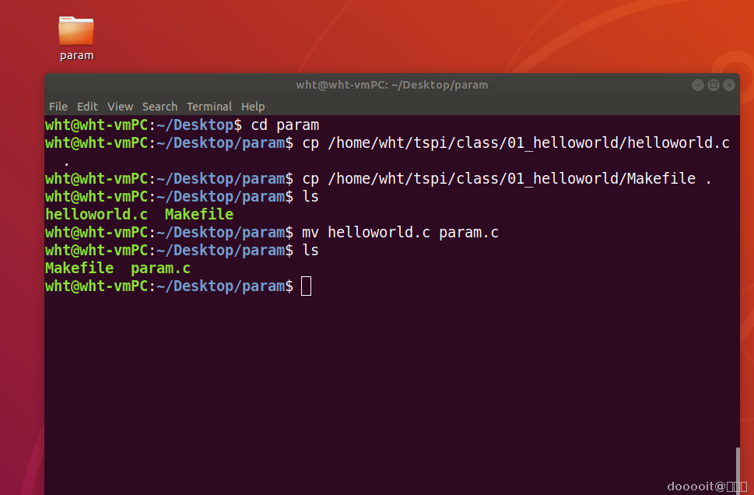The width and height of the screenshot is (754, 495).
Task: Open the File menu
Action: tap(58, 107)
